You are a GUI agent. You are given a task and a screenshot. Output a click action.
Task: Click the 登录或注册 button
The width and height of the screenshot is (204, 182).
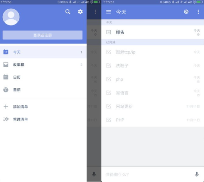click(x=42, y=35)
